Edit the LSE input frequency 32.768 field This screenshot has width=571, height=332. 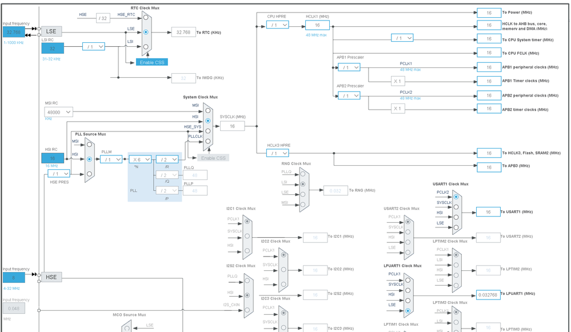(x=14, y=32)
